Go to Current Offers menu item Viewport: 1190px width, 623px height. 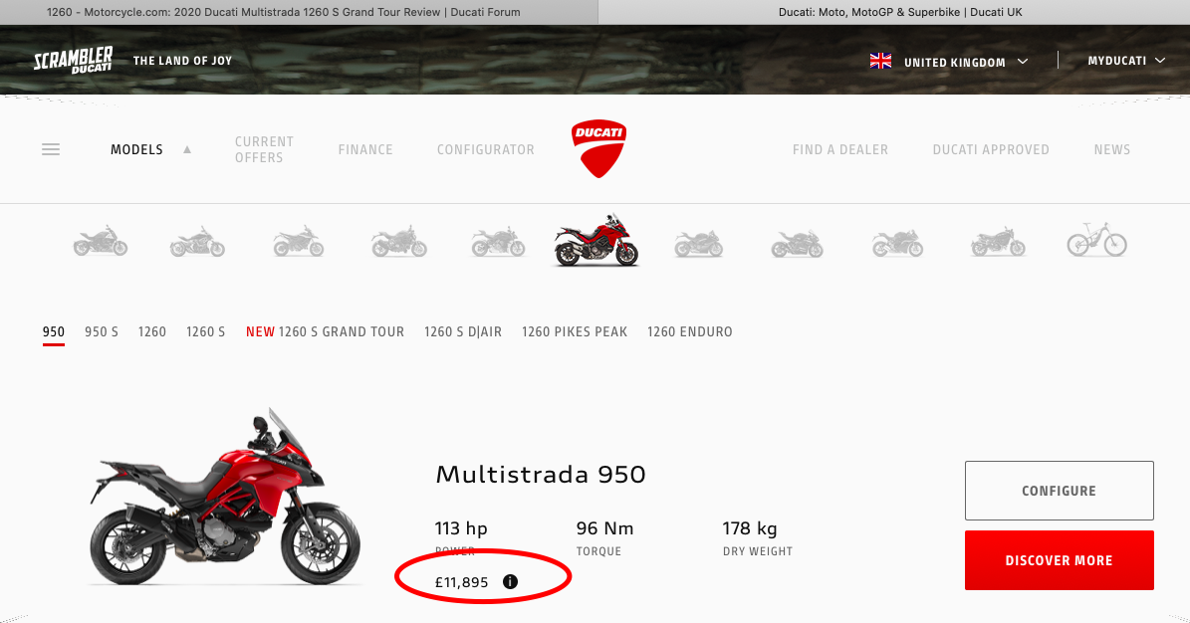click(x=264, y=149)
